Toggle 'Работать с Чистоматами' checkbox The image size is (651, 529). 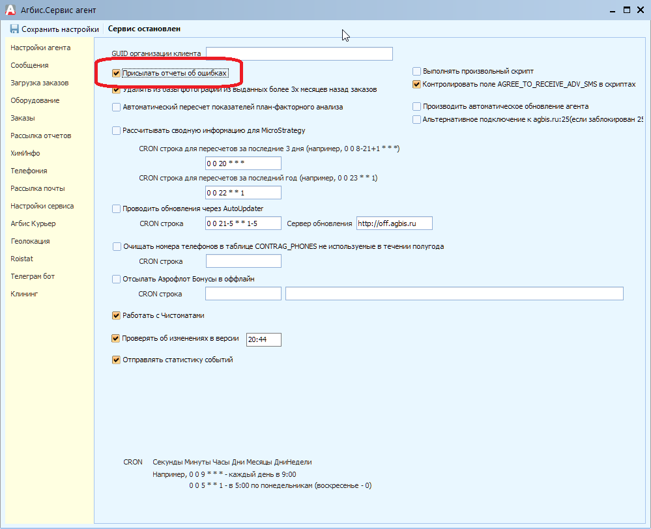pos(116,315)
